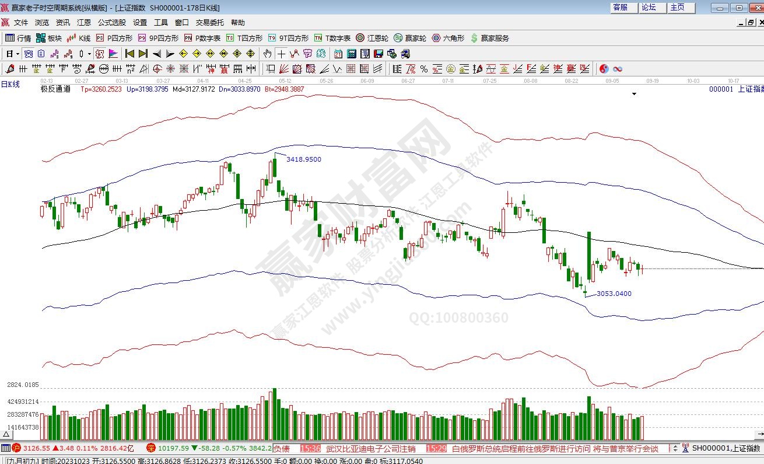Expand the 日 period dropdown arrow
This screenshot has height=464, width=764.
click(x=18, y=54)
